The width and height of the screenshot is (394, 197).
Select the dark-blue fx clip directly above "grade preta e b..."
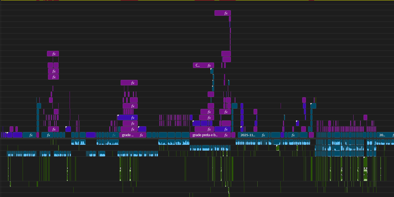tap(223, 129)
